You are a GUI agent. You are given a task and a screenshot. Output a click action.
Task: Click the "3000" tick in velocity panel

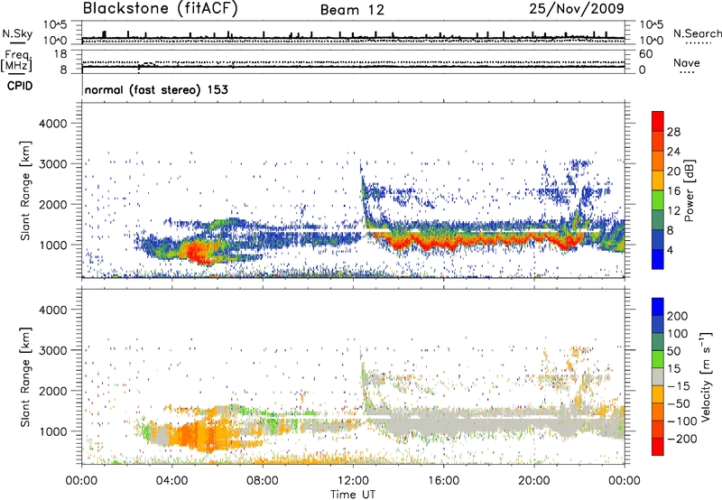53,350
